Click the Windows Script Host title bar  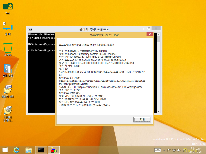pyautogui.click(x=104, y=35)
